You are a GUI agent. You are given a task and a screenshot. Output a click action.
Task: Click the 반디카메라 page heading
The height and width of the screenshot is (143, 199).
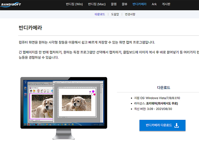pyautogui.click(x=30, y=28)
